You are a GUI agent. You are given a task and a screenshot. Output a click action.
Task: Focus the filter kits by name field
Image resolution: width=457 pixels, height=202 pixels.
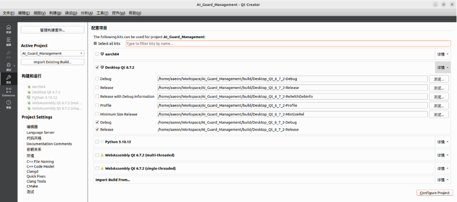pos(288,44)
